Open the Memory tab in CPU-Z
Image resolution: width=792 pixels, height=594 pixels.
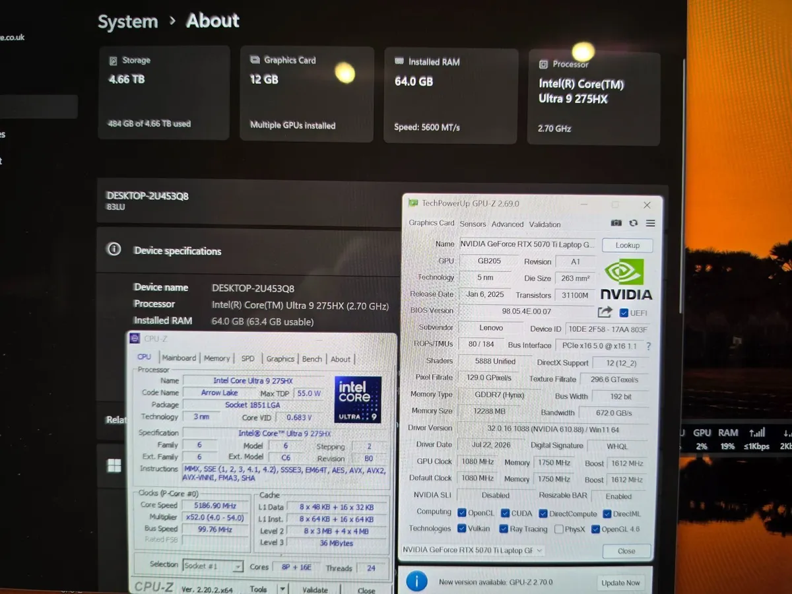(216, 358)
